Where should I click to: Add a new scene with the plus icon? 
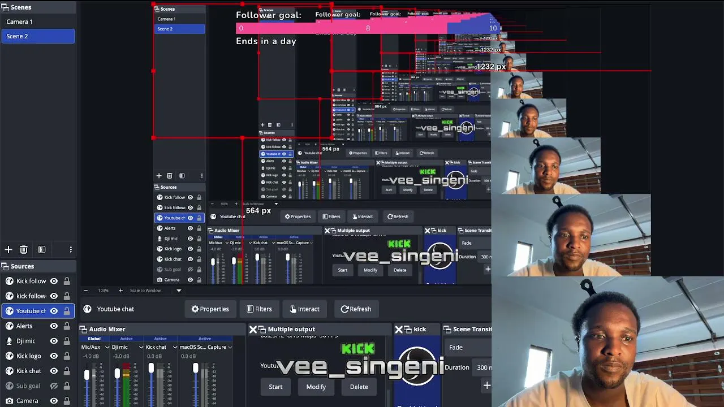pyautogui.click(x=8, y=249)
